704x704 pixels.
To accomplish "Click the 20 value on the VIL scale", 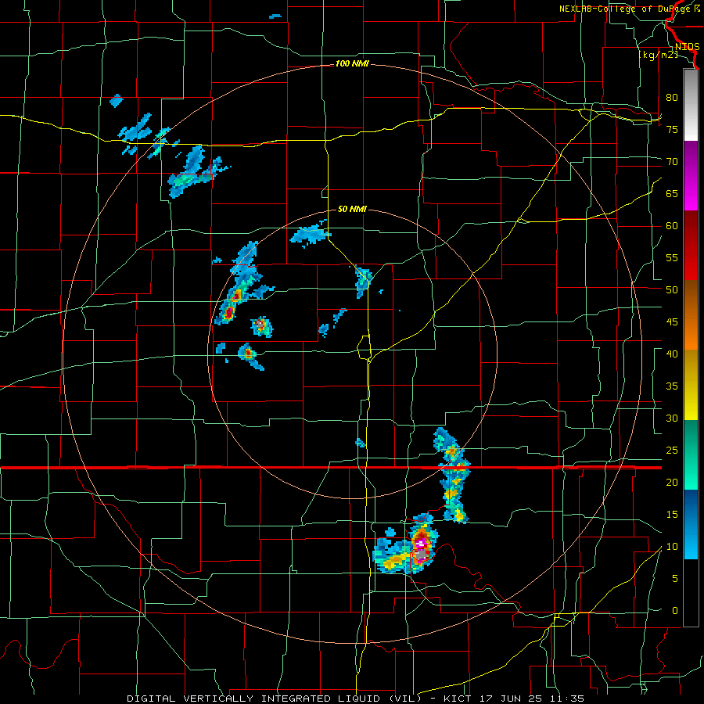I will (672, 482).
